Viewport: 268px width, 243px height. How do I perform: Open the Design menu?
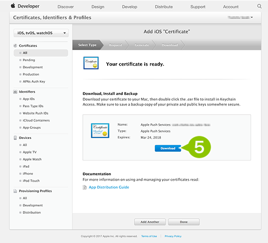(98, 7)
